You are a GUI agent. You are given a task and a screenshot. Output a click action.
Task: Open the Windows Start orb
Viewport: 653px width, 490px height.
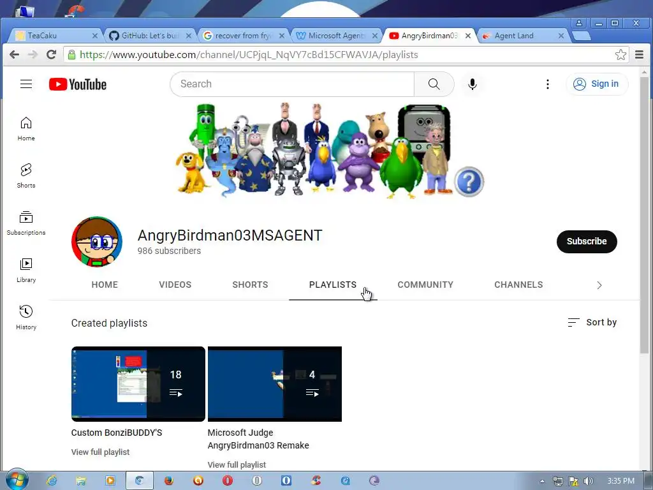pyautogui.click(x=17, y=480)
